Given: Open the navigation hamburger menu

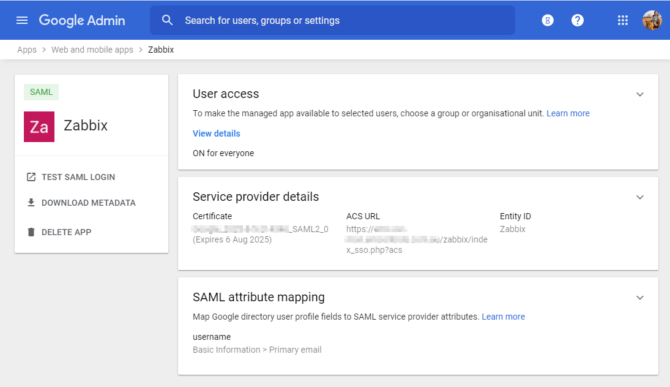Looking at the screenshot, I should click(x=22, y=20).
